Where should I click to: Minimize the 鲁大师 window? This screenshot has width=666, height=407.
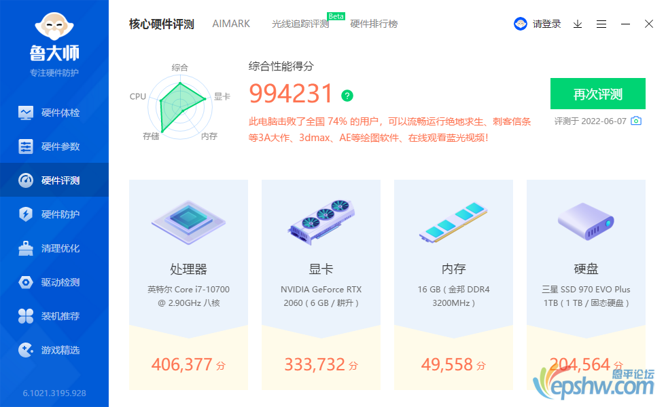point(625,24)
